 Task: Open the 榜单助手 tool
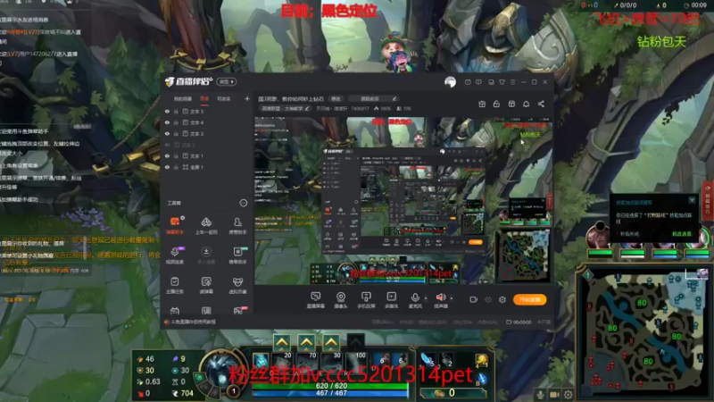click(237, 255)
